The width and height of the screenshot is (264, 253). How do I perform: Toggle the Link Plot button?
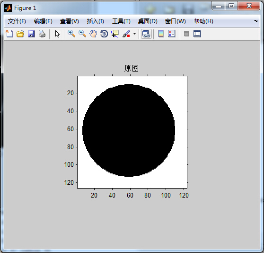tap(146, 34)
